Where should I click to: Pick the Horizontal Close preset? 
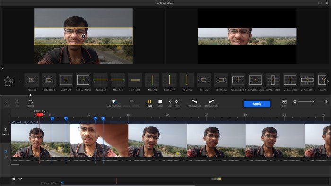pos(273,80)
